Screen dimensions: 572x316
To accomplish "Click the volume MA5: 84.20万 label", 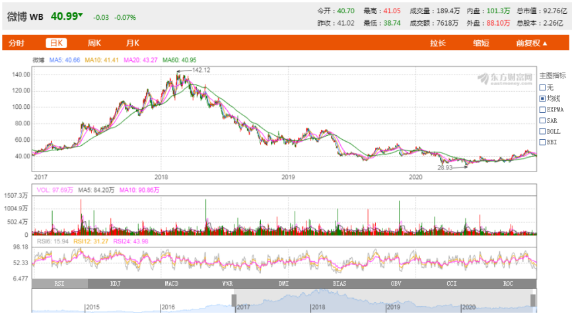I will point(96,190).
